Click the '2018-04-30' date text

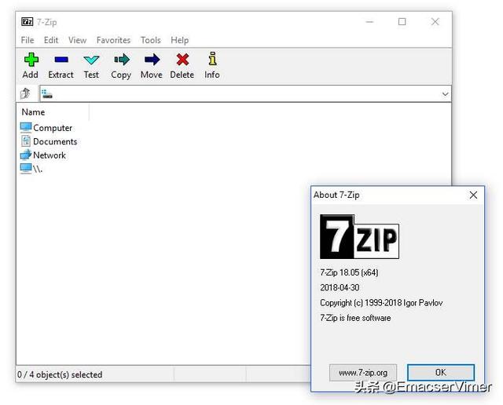(x=340, y=287)
